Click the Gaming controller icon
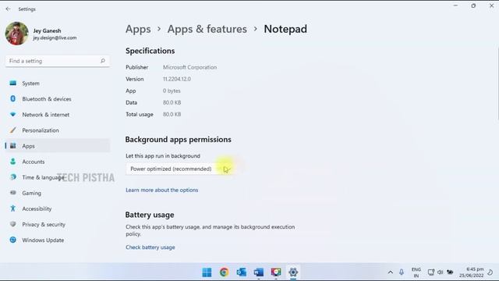The image size is (499, 281). point(12,193)
